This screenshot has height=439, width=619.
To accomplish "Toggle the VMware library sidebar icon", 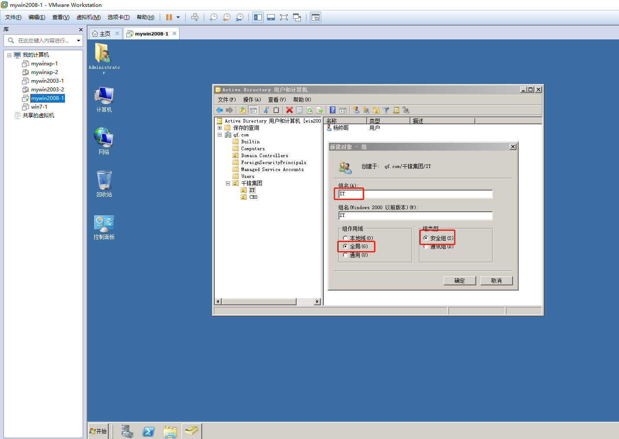I will tap(258, 17).
